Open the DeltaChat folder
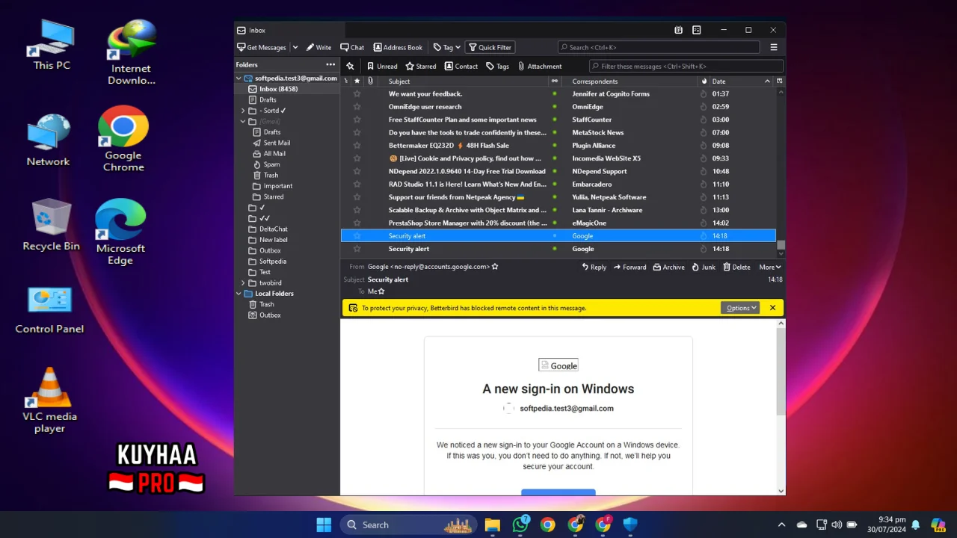Viewport: 957px width, 538px height. point(273,229)
